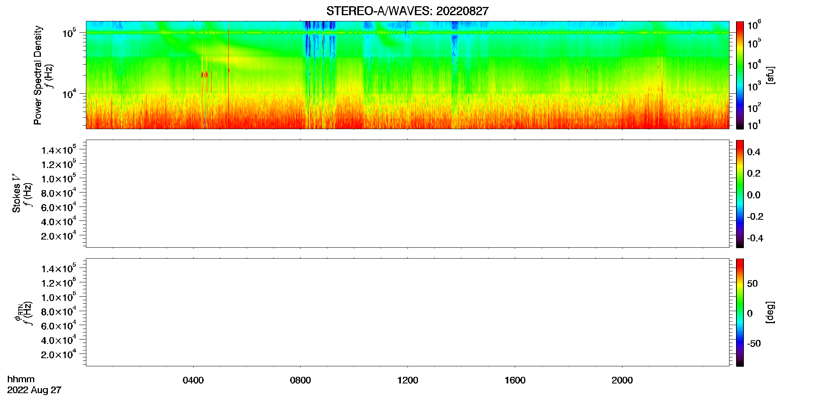Click the [sfu] unit label
Screen dimensions: 815x420
click(x=770, y=75)
